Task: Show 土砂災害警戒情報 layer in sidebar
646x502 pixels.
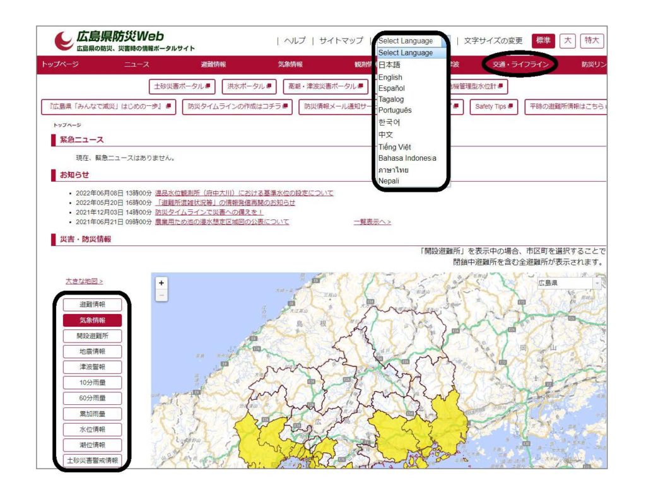Action: 92,460
